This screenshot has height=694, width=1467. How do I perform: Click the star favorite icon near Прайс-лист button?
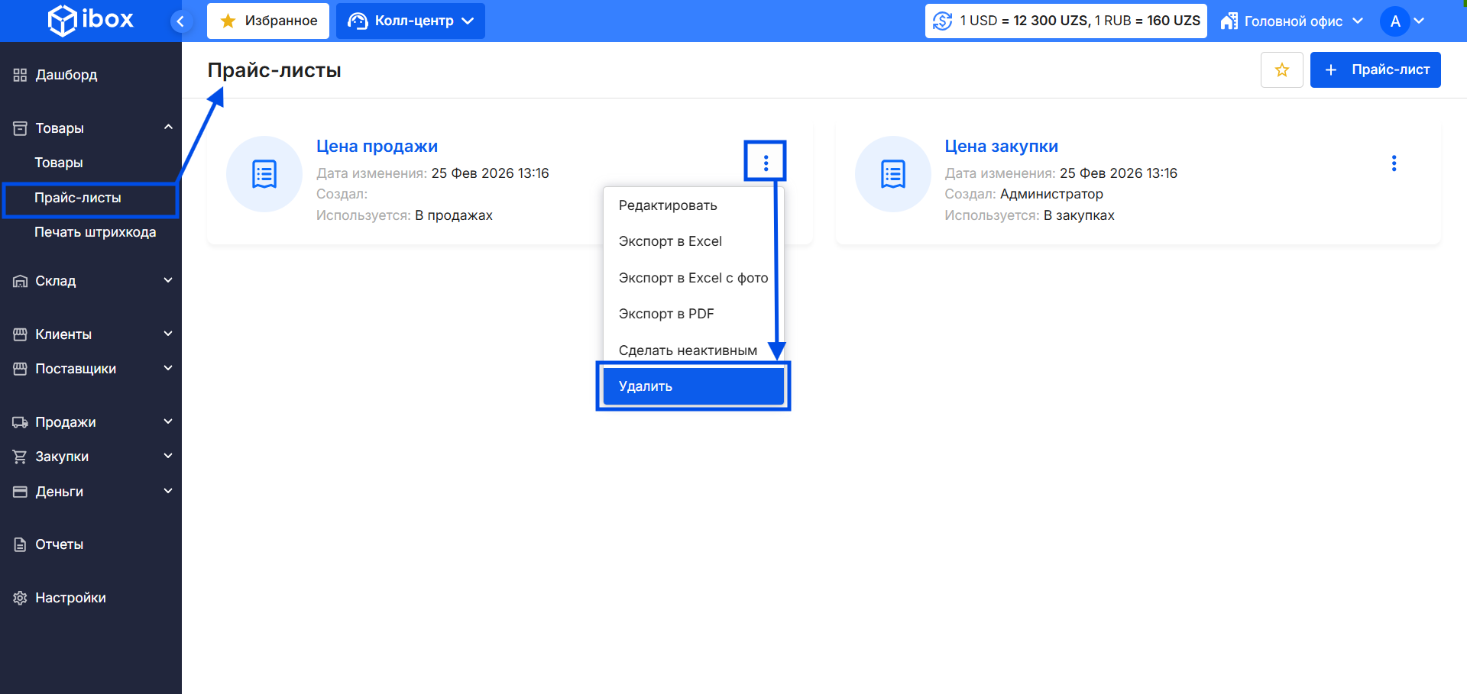pyautogui.click(x=1281, y=70)
